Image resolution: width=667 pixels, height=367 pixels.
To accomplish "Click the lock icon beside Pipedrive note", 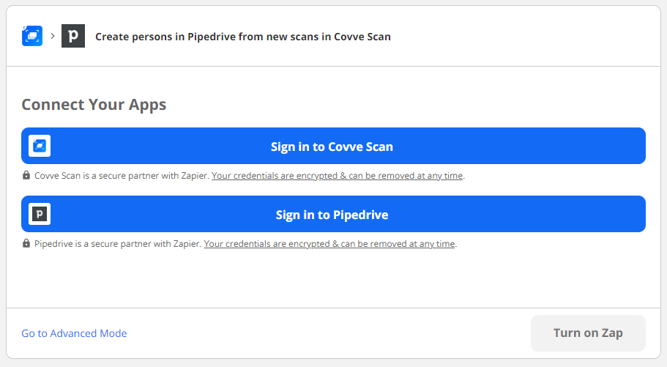I will click(26, 244).
